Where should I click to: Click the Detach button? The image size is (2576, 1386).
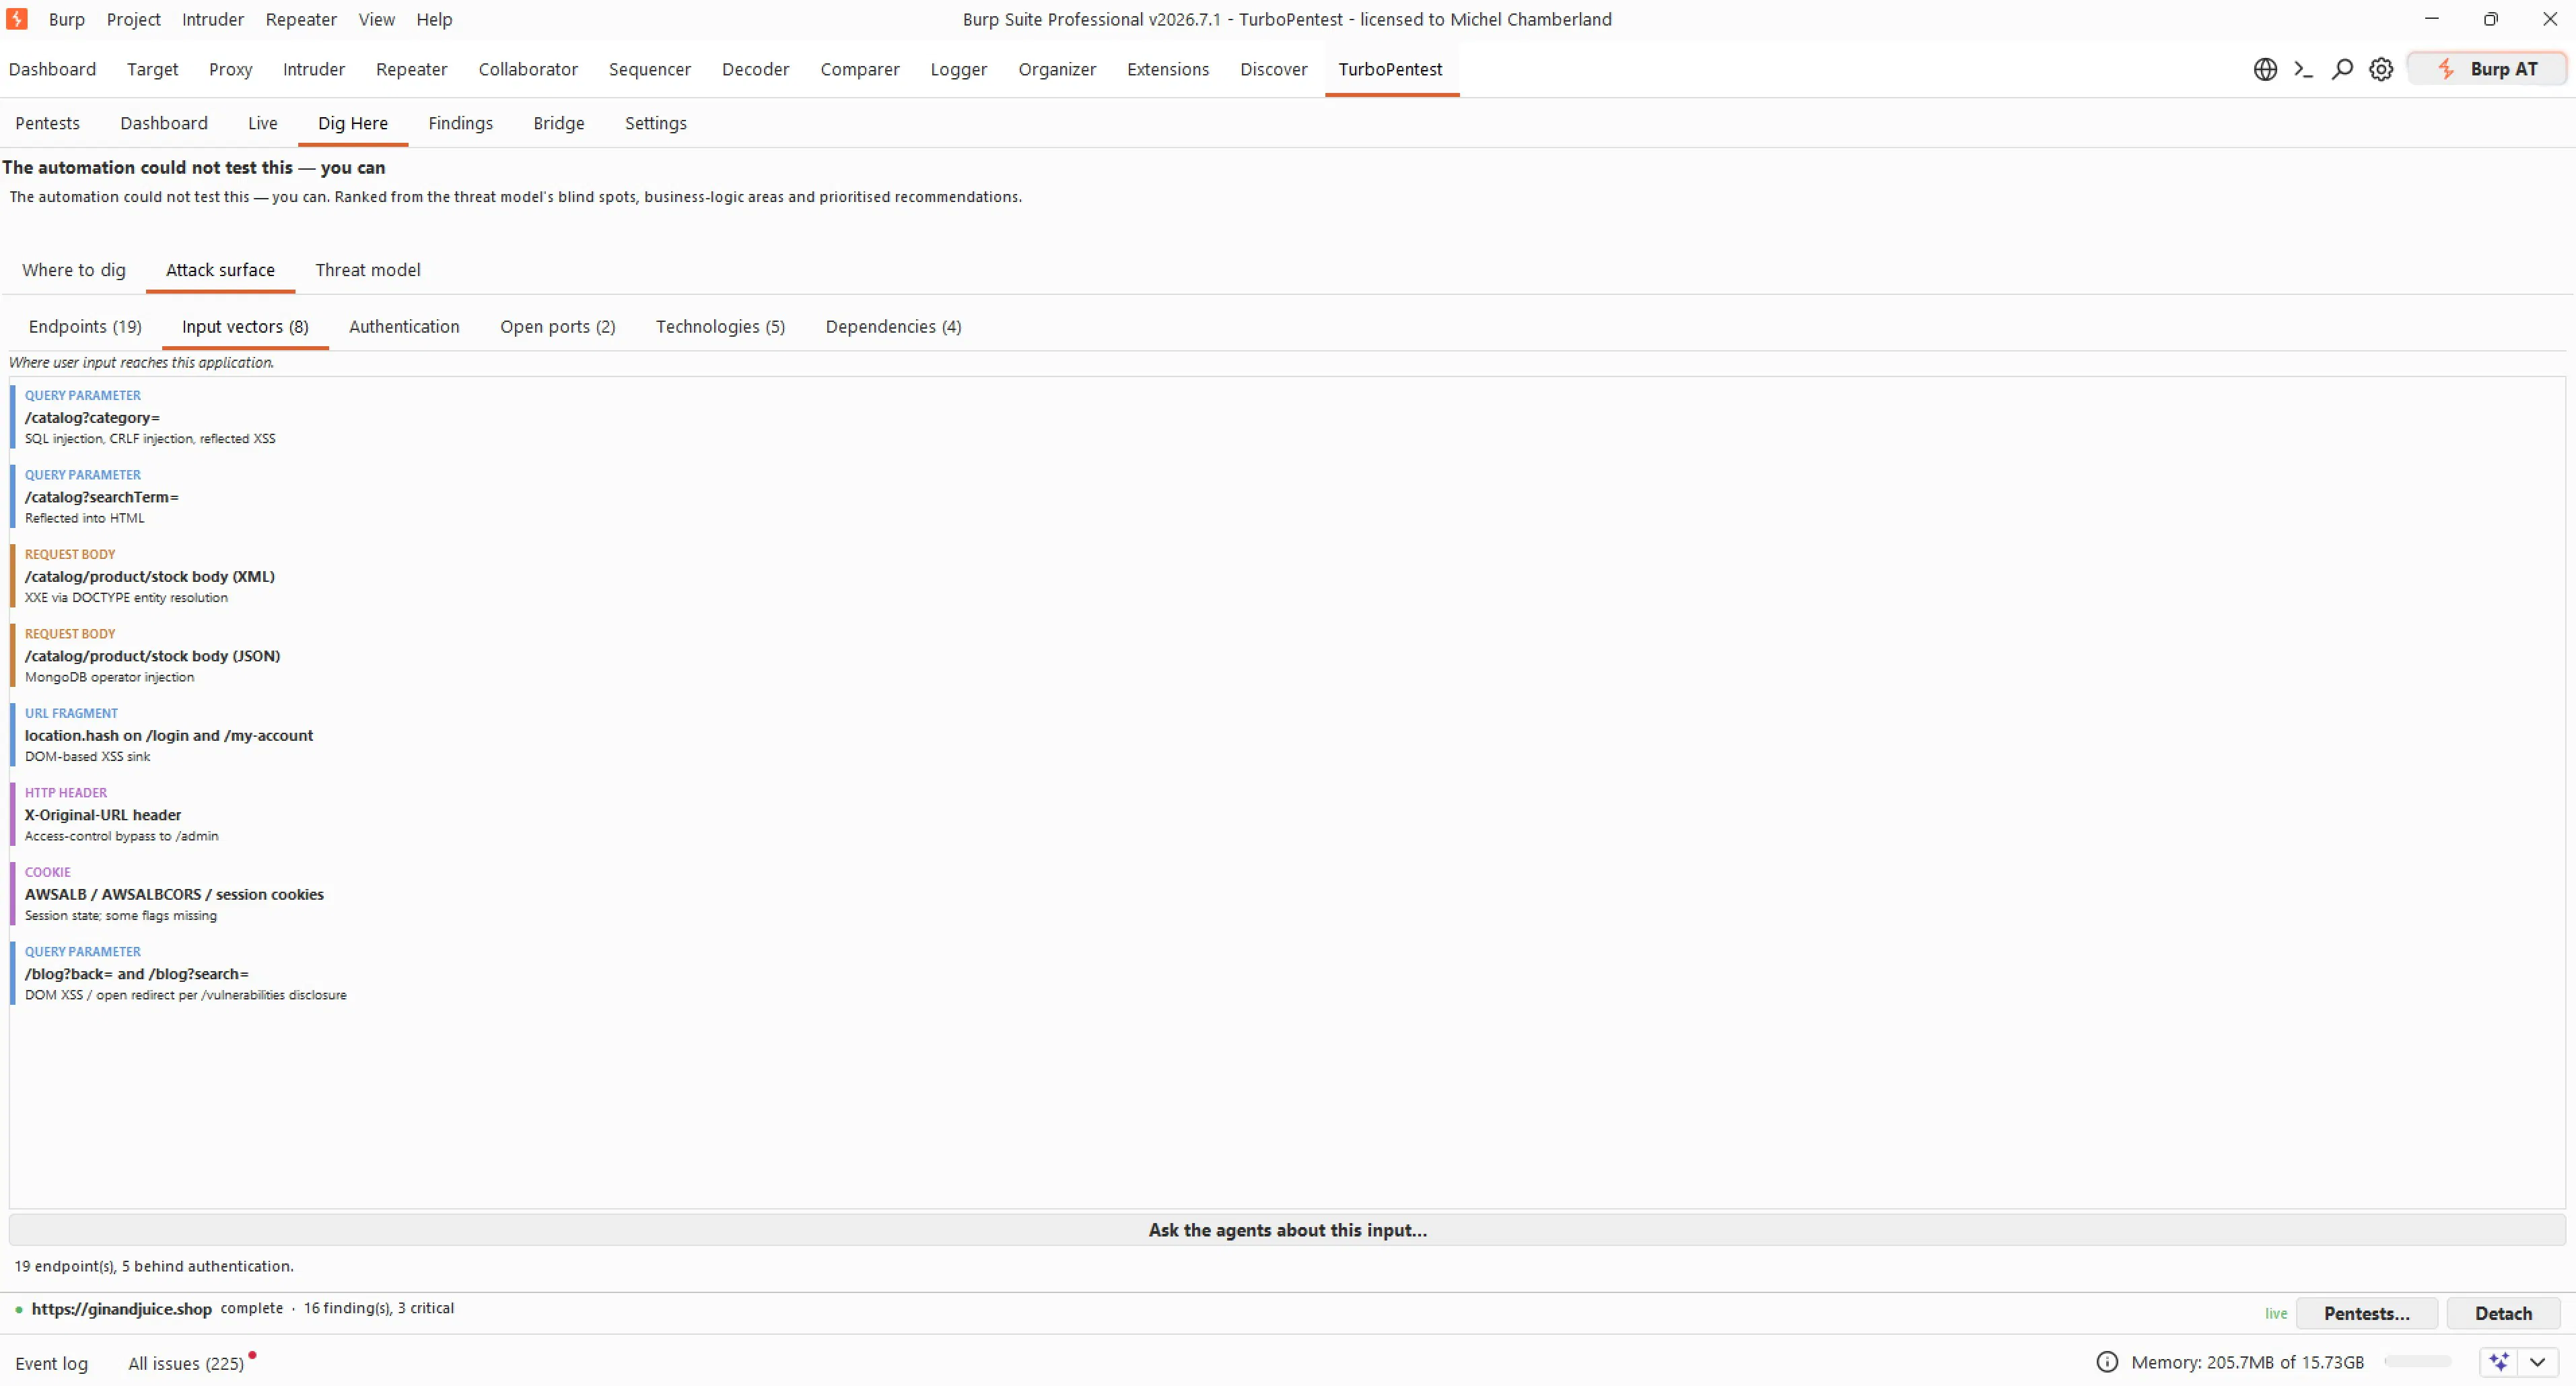2504,1313
